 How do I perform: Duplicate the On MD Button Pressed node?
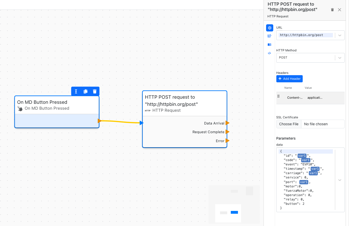coord(85,92)
